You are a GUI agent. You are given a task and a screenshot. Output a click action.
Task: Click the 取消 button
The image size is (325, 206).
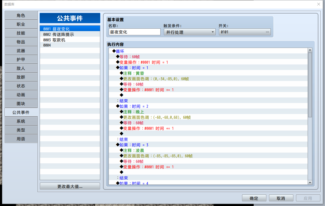[281, 198]
